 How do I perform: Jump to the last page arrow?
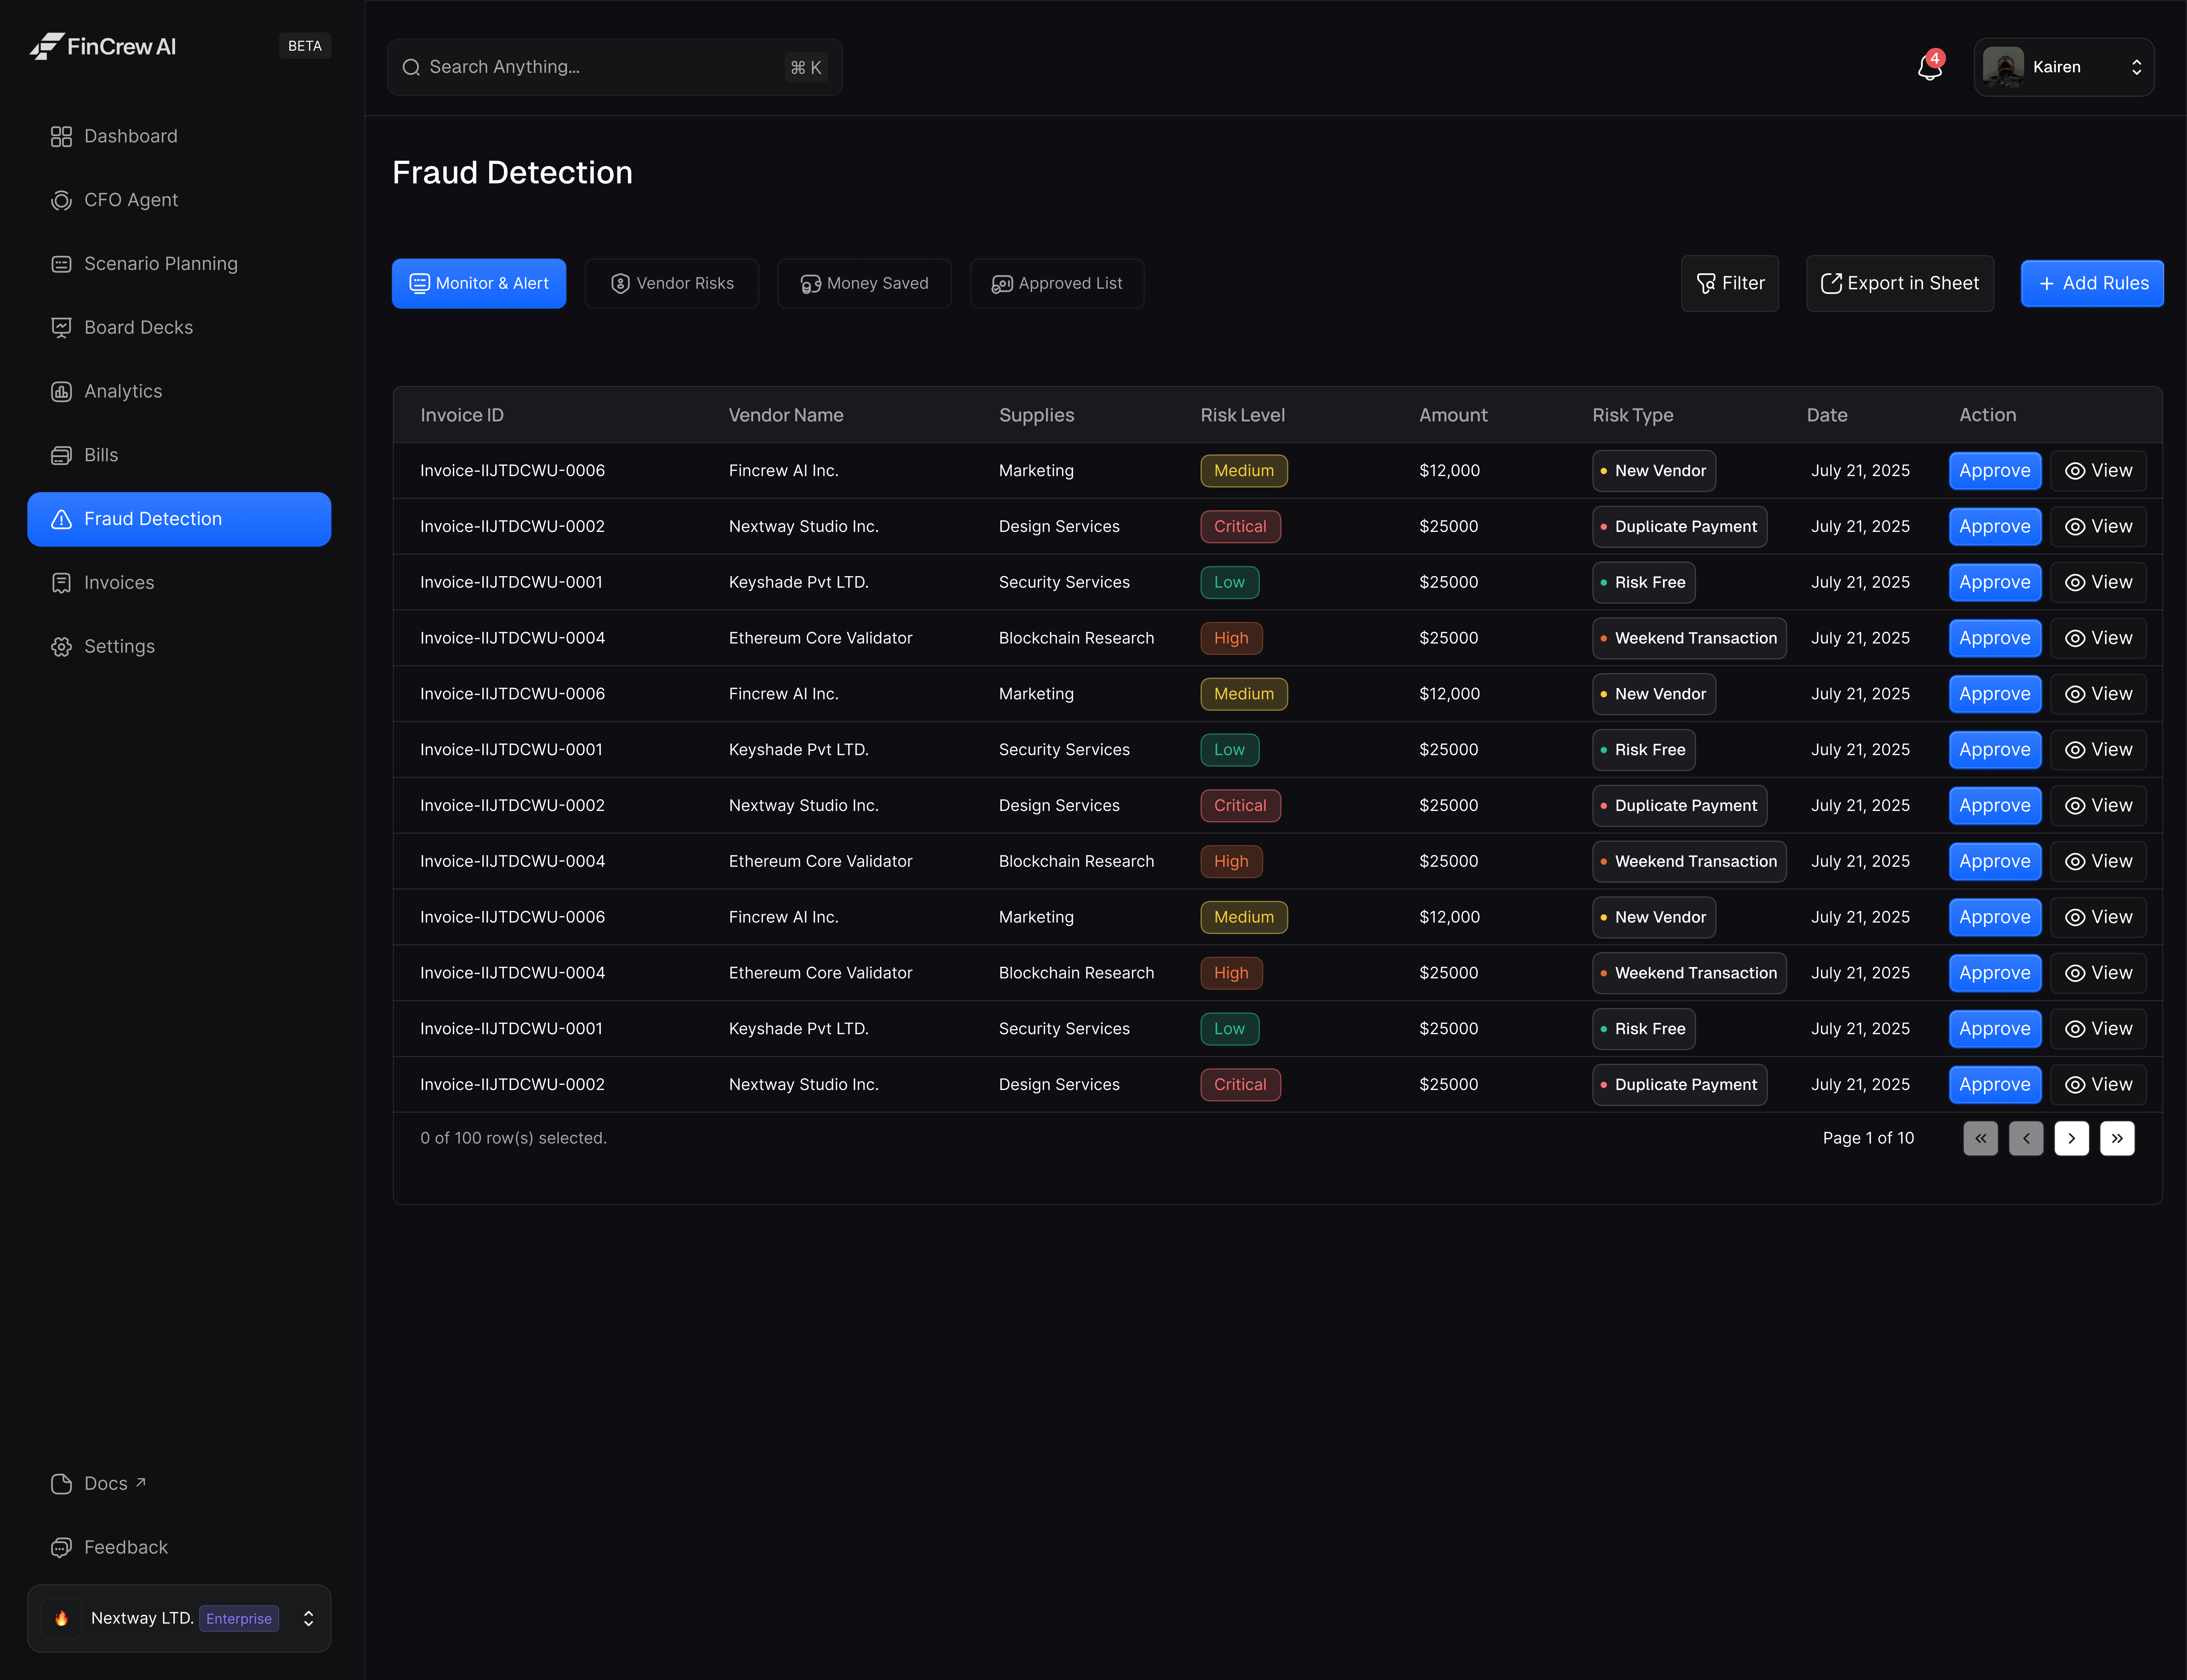(2117, 1138)
